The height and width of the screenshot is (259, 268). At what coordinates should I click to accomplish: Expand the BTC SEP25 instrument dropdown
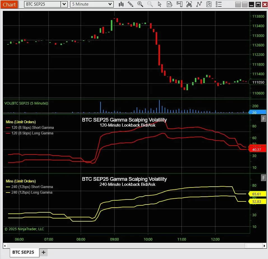coord(64,4)
